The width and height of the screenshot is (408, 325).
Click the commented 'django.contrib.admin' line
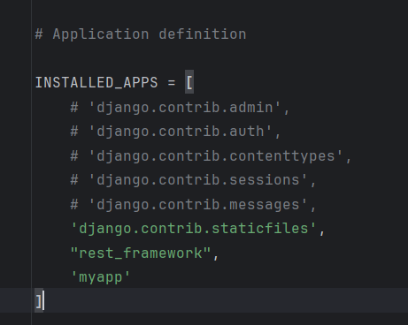pos(180,108)
